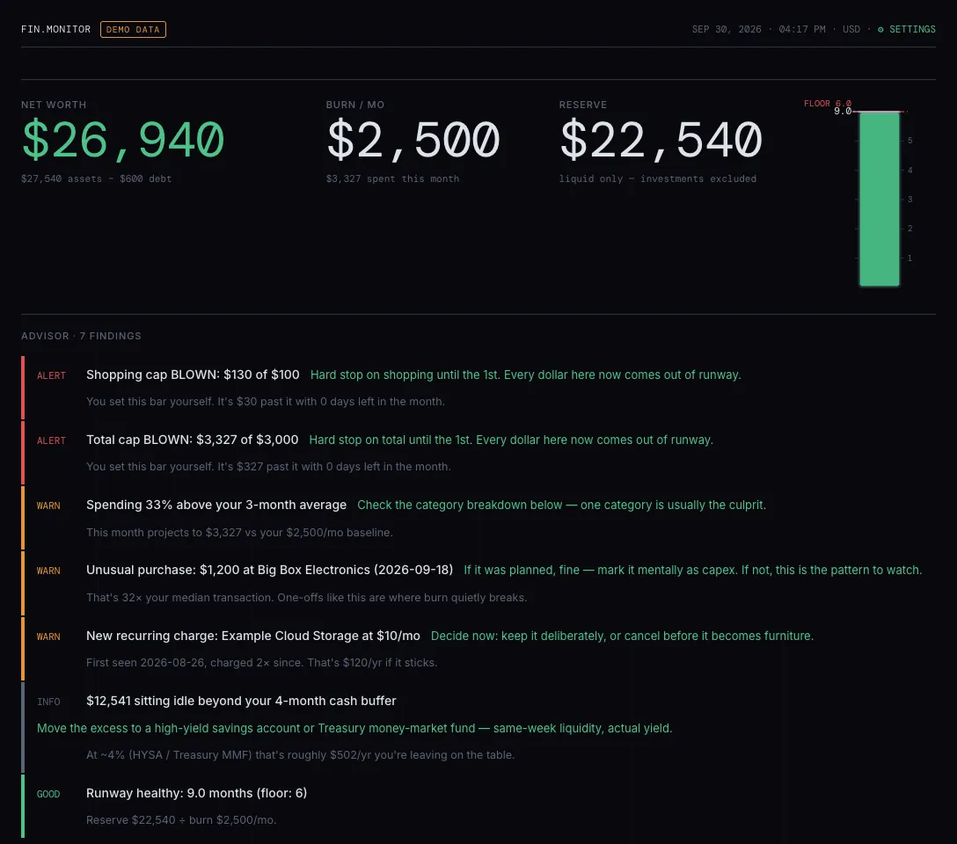Screen dimensions: 957x844
Task: Click the date Sep 30, 2026
Action: (x=727, y=29)
